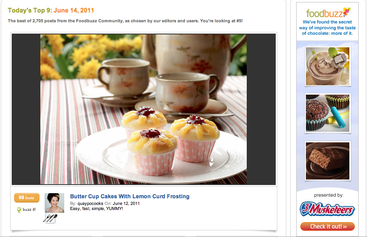Click the June 14, 2011 date heading

coord(74,10)
